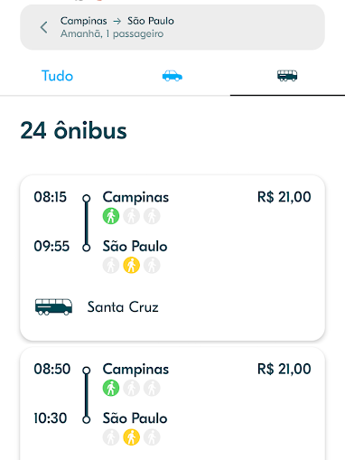Open the 08:50 bus trip card

coord(172,404)
